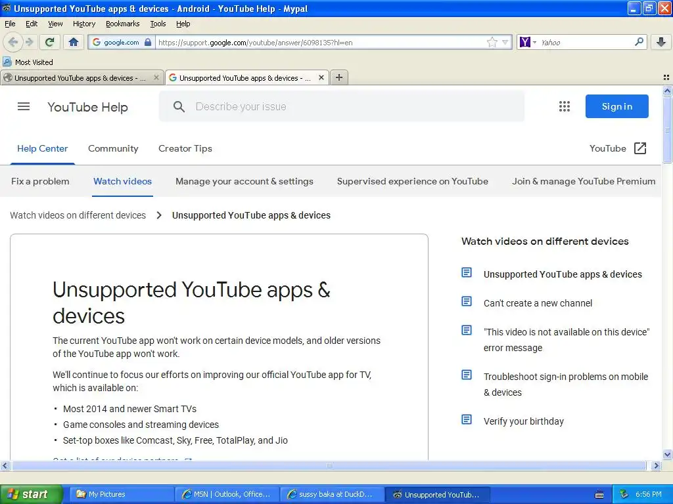The height and width of the screenshot is (504, 673).
Task: Open the Most Visited bookmarks folder
Action: [x=28, y=62]
